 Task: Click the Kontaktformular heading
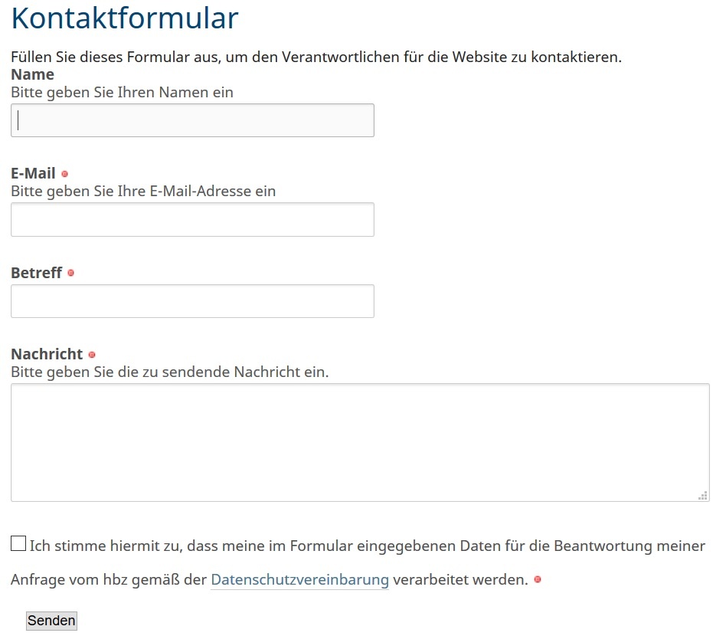pos(125,18)
